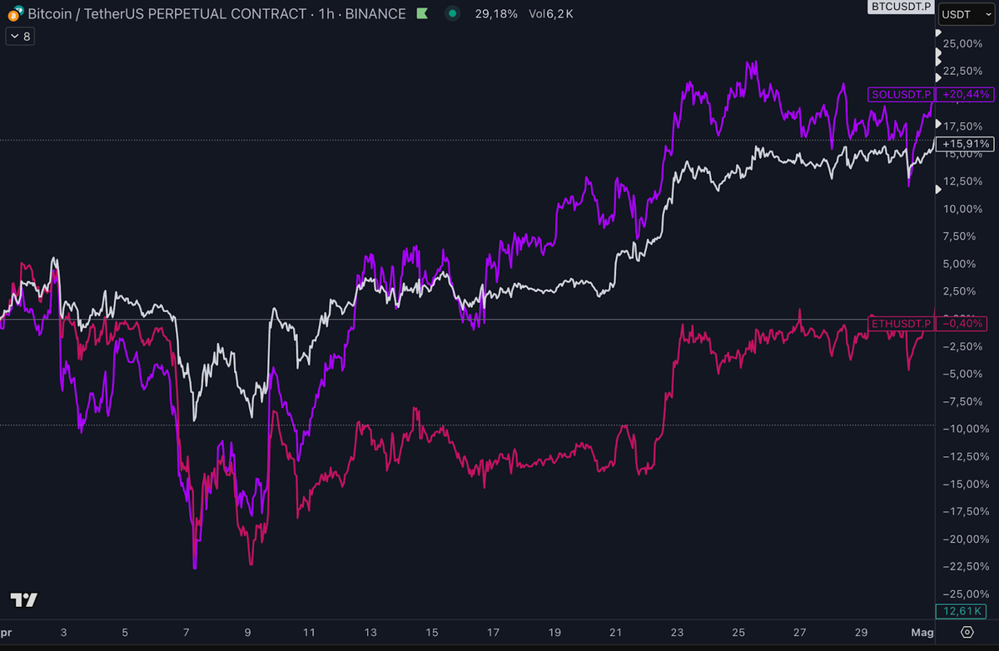Click the −22,50% axis label

(966, 566)
